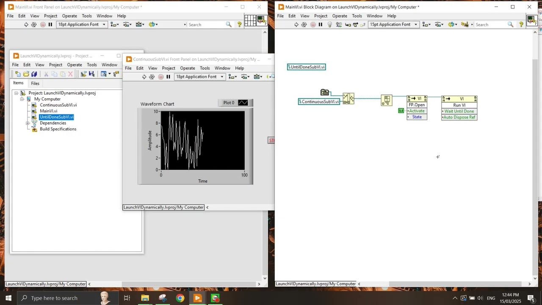
Task: Click Chrome icon in Windows taskbar
Action: click(x=180, y=298)
